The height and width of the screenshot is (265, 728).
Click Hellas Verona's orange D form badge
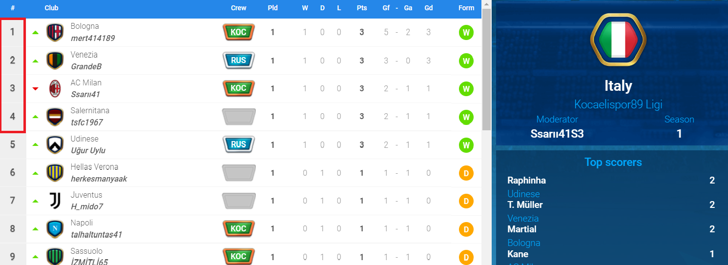[x=466, y=173]
